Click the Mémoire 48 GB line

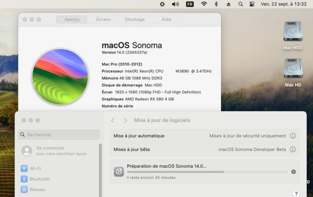132,78
